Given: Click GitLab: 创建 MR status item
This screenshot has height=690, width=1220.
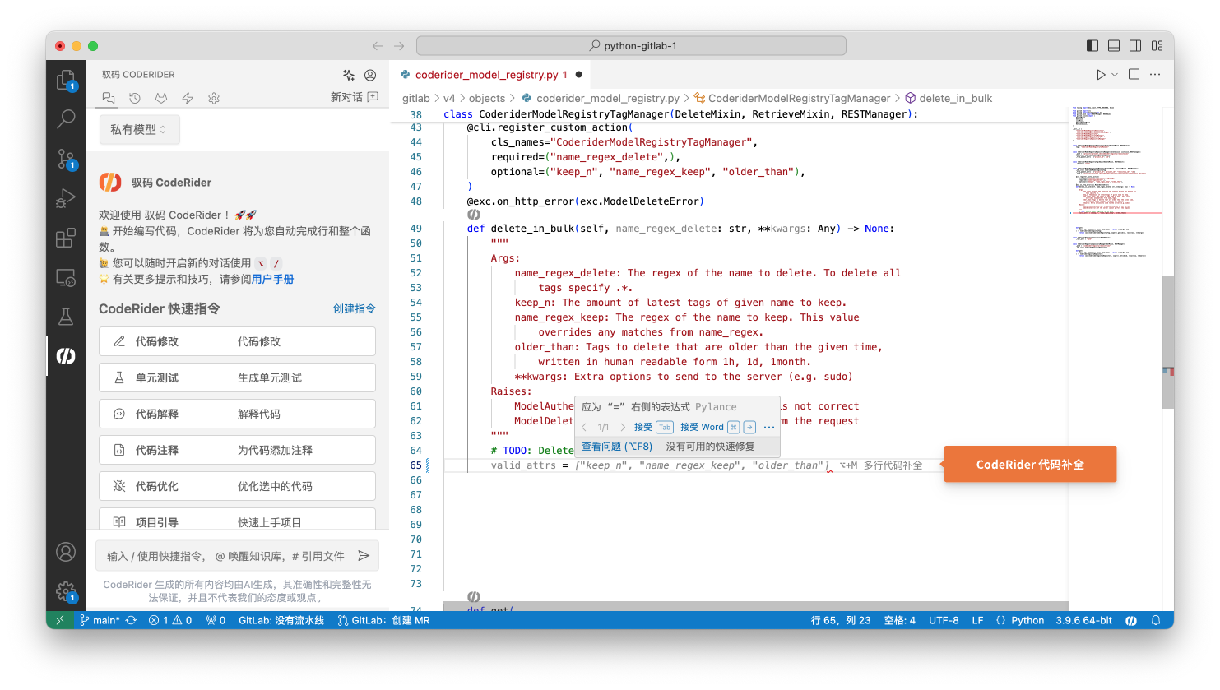Looking at the screenshot, I should click(383, 621).
